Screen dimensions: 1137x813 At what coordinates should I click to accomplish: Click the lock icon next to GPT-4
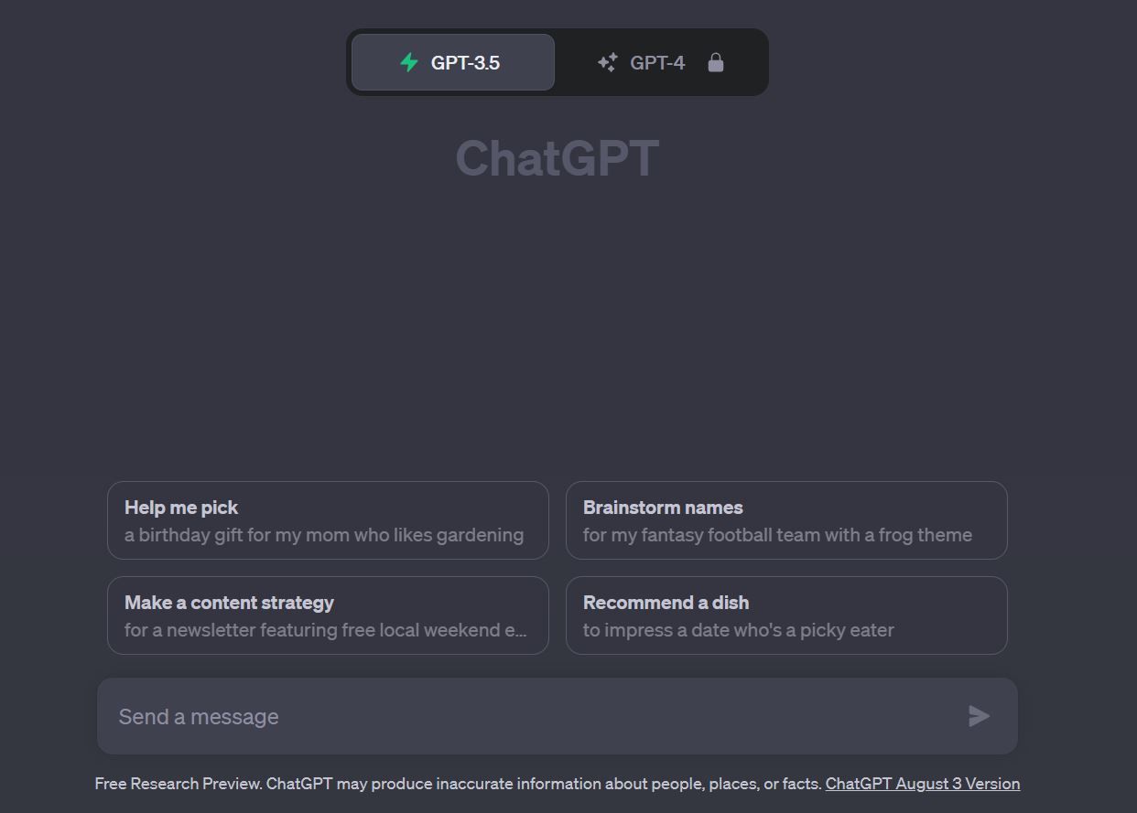point(715,62)
